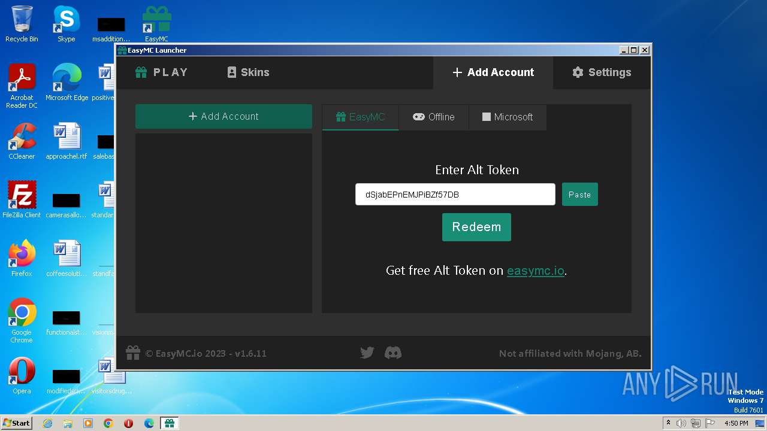This screenshot has height=431, width=767.
Task: Open the Twitter icon in footer
Action: point(367,353)
